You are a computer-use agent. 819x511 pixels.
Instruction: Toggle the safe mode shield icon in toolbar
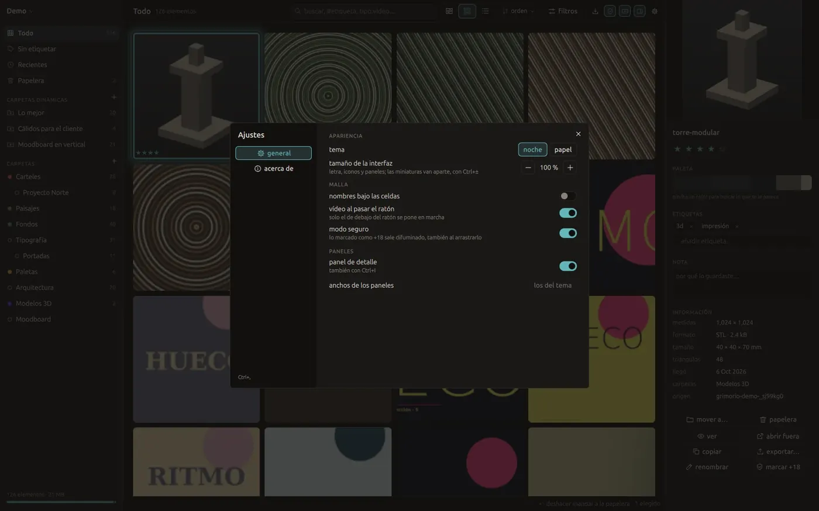point(610,11)
